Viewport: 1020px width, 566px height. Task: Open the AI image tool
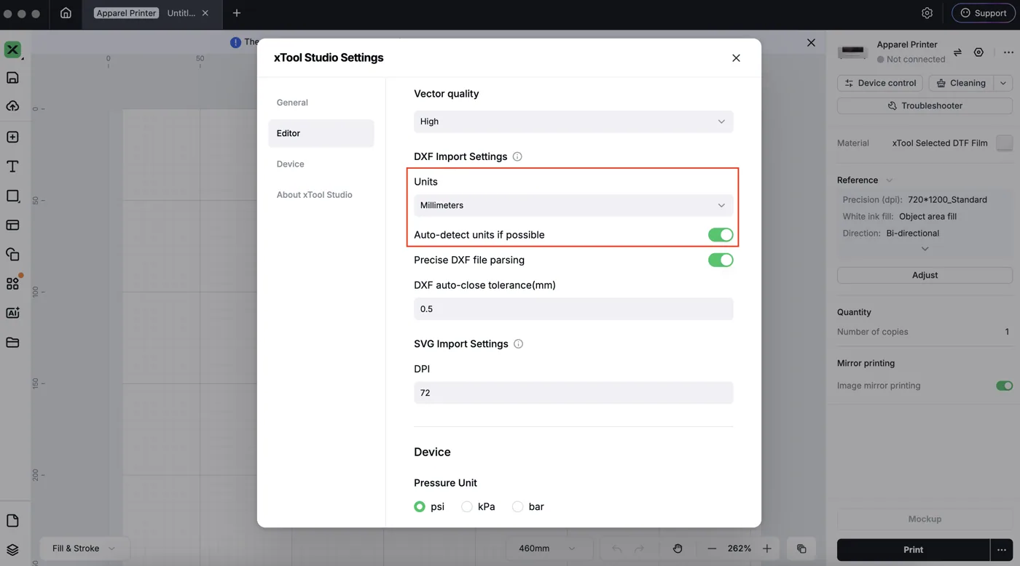coord(12,313)
